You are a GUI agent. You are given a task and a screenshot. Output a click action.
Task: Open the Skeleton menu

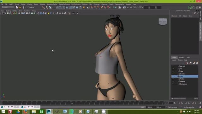tap(85, 4)
